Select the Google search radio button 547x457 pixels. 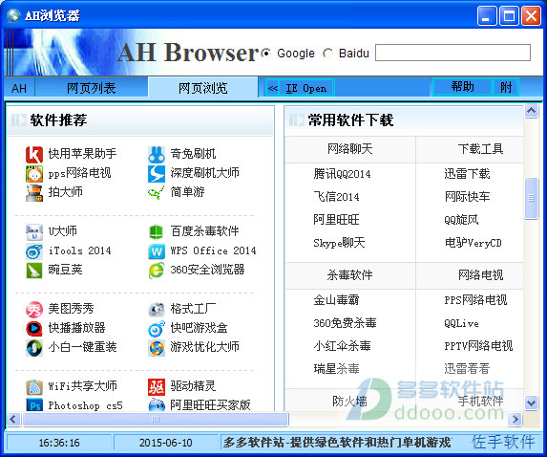pos(265,54)
